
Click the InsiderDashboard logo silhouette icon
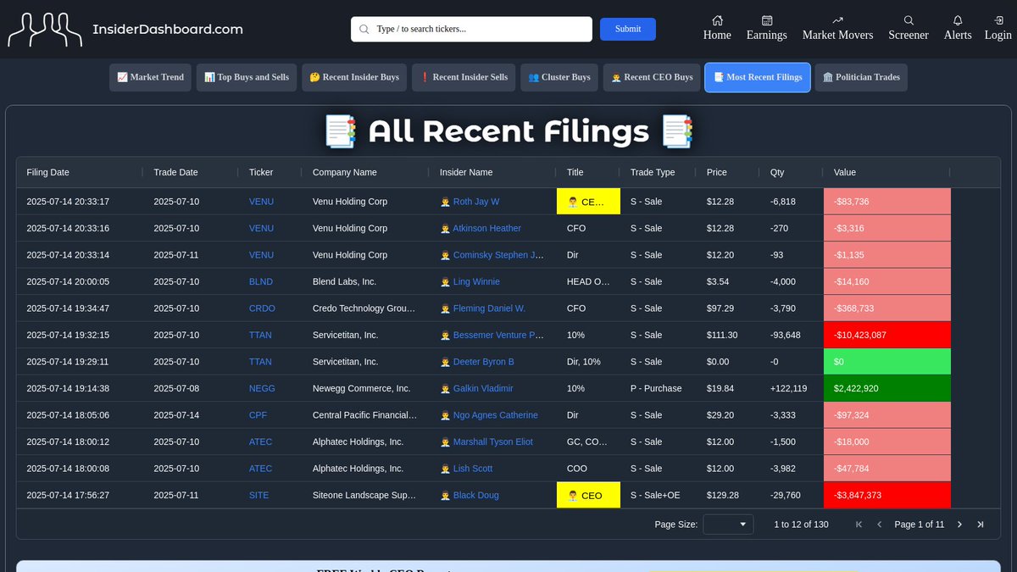click(x=45, y=30)
